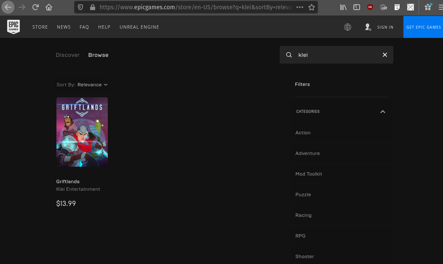Reload the page in browser toolbar

coord(36,7)
